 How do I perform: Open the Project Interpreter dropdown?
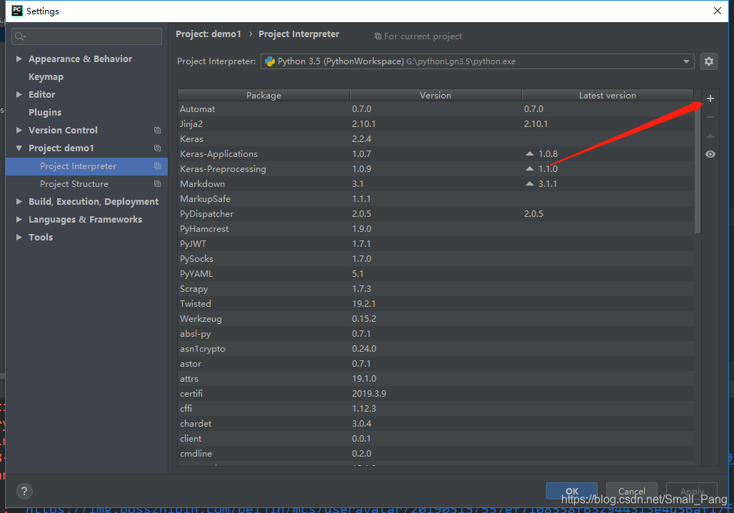tap(685, 61)
